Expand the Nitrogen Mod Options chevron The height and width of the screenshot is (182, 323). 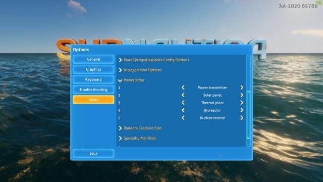tap(120, 70)
